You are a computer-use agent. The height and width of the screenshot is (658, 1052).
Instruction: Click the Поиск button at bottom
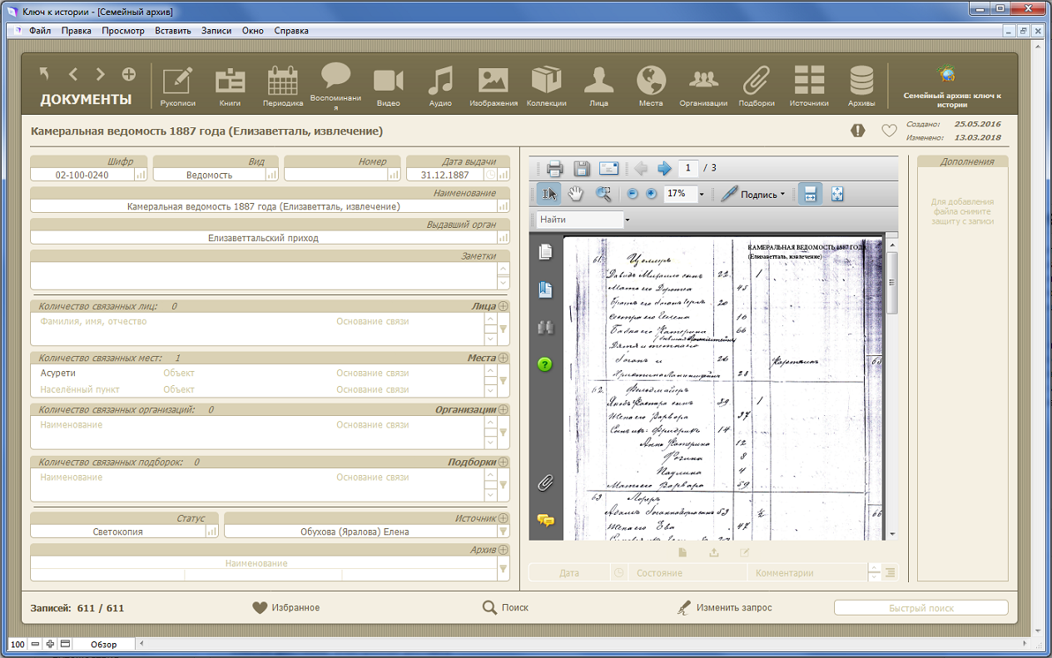(x=506, y=608)
